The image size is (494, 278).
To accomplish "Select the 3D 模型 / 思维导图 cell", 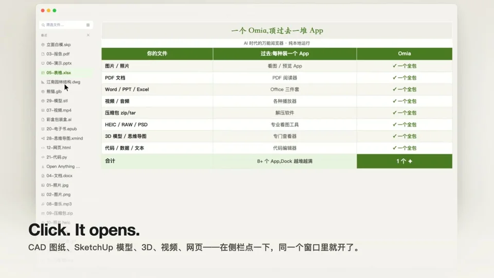I will click(157, 136).
